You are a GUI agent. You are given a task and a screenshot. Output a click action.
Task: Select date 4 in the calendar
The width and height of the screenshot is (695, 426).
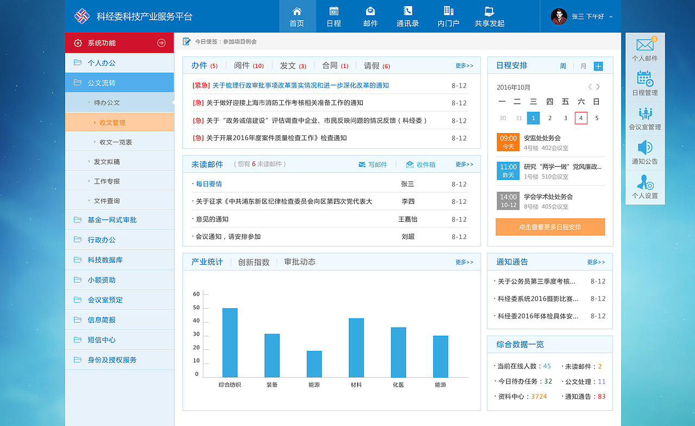(581, 118)
